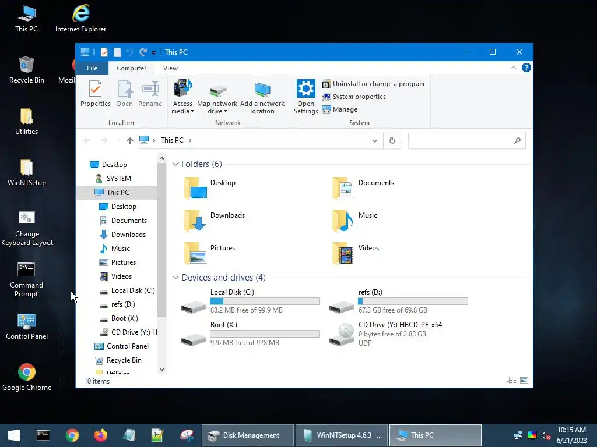Open the address bar history dropdown
Image resolution: width=597 pixels, height=447 pixels.
pyautogui.click(x=375, y=141)
